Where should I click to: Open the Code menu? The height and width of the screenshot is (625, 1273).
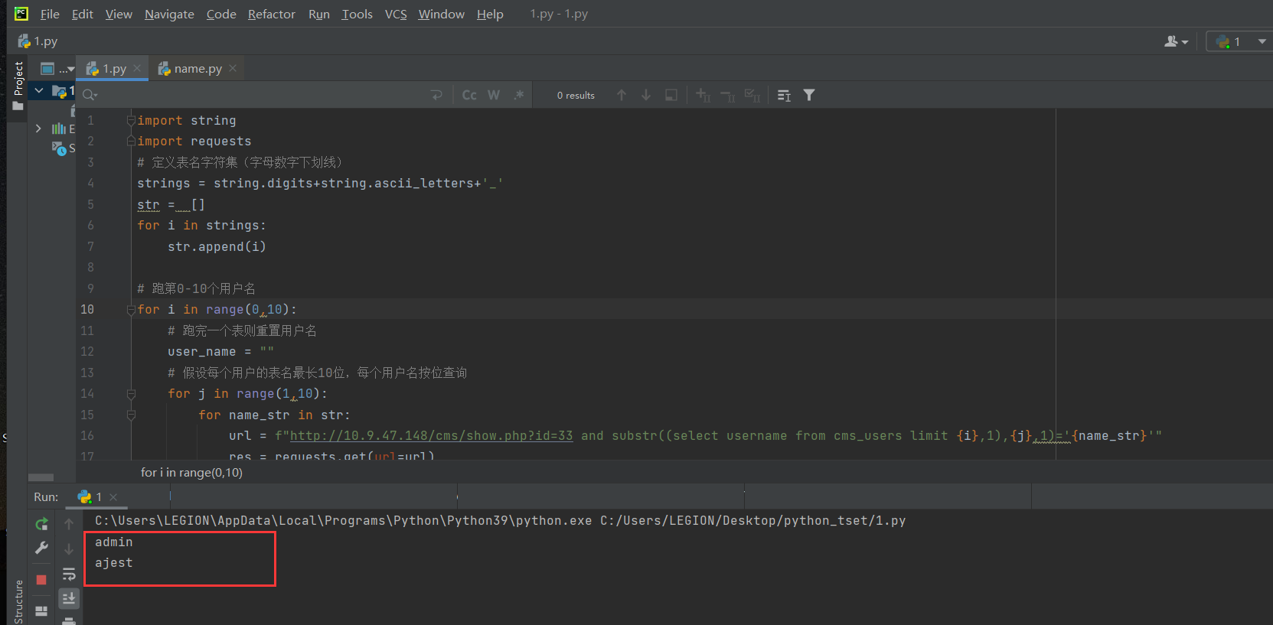click(221, 14)
